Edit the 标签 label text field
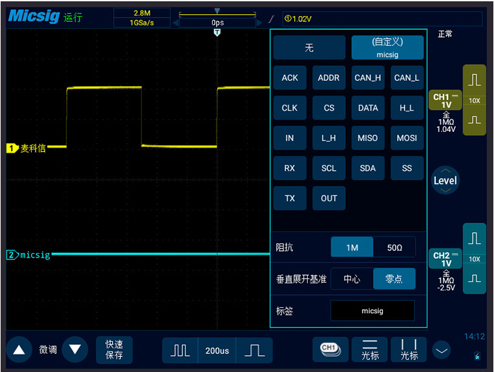The image size is (494, 372). tap(372, 311)
